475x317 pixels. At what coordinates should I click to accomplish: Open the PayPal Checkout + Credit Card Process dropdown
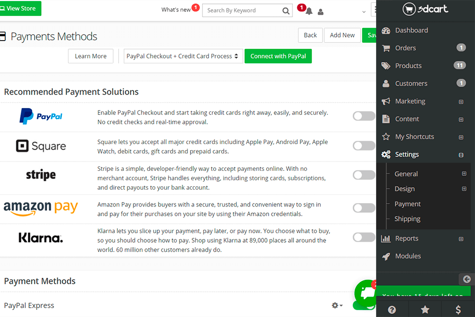point(183,56)
